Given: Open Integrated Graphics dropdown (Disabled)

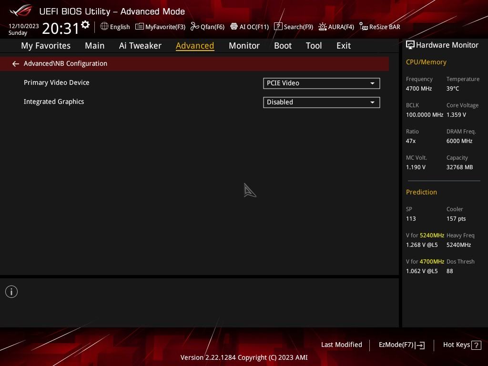Looking at the screenshot, I should [322, 102].
